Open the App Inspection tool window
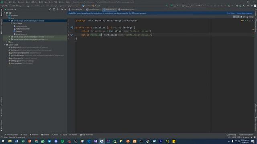257x144 pixels. point(87,135)
